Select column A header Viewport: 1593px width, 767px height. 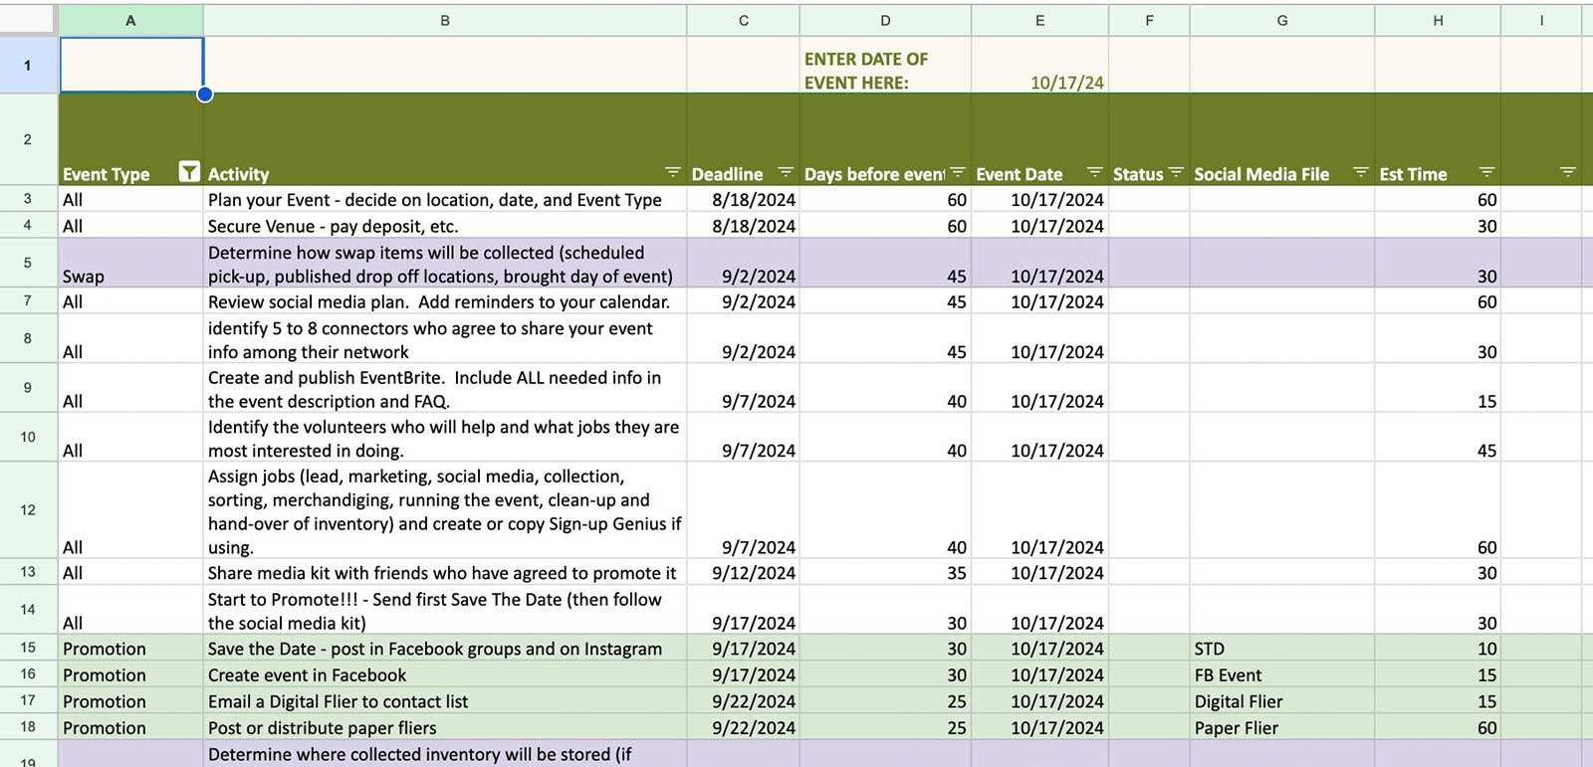[130, 20]
